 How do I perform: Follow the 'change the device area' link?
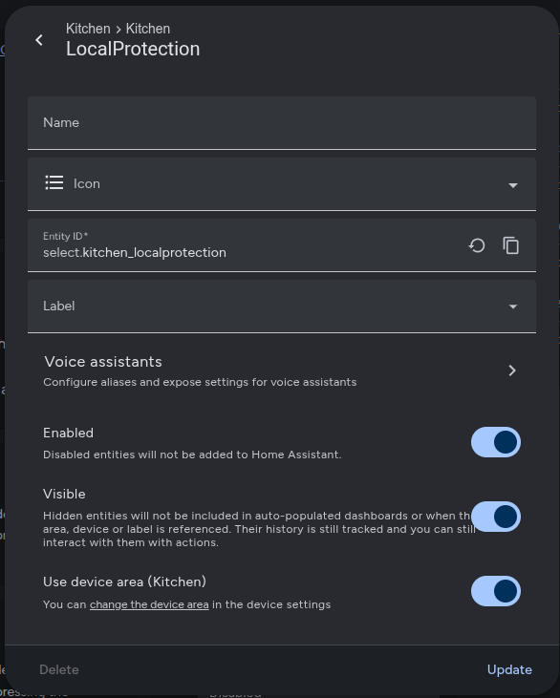[x=149, y=604]
